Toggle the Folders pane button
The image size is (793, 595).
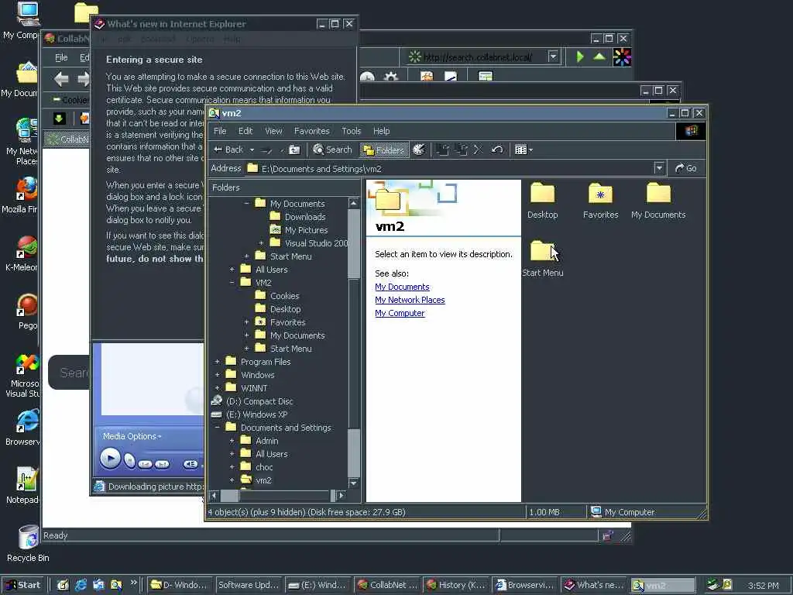[x=384, y=150]
